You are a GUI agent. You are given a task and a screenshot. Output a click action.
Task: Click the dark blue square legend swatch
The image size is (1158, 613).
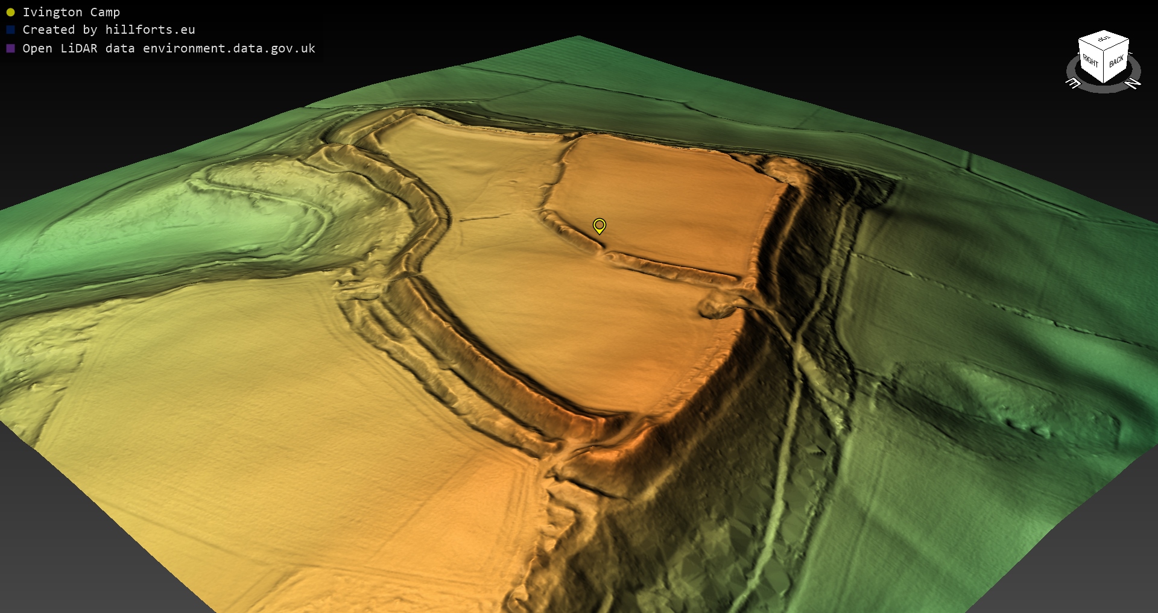click(10, 30)
